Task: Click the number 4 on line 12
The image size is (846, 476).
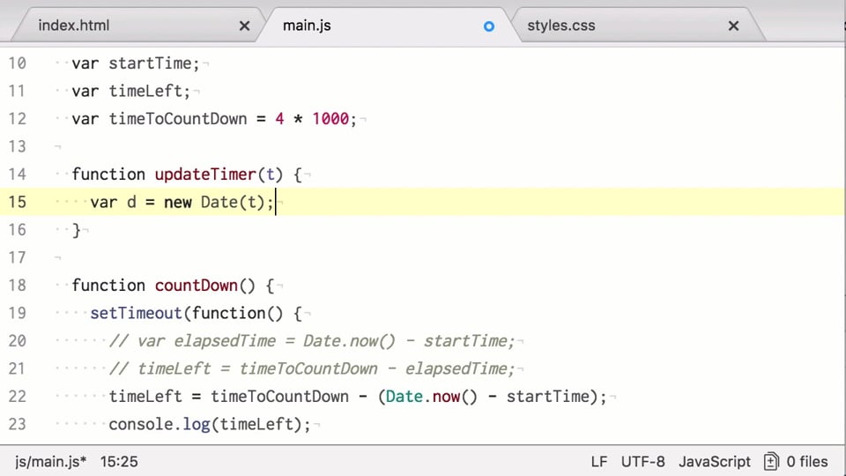Action: point(279,119)
